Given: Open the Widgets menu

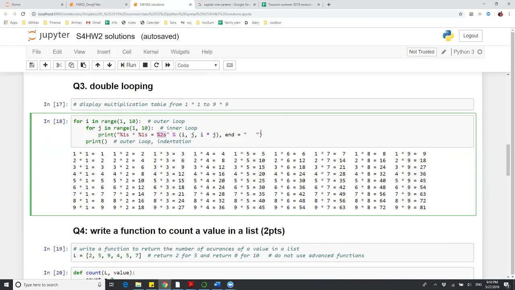Looking at the screenshot, I should [180, 52].
